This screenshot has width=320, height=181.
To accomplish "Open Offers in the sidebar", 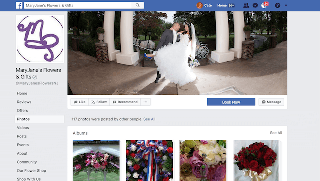I will [22, 111].
